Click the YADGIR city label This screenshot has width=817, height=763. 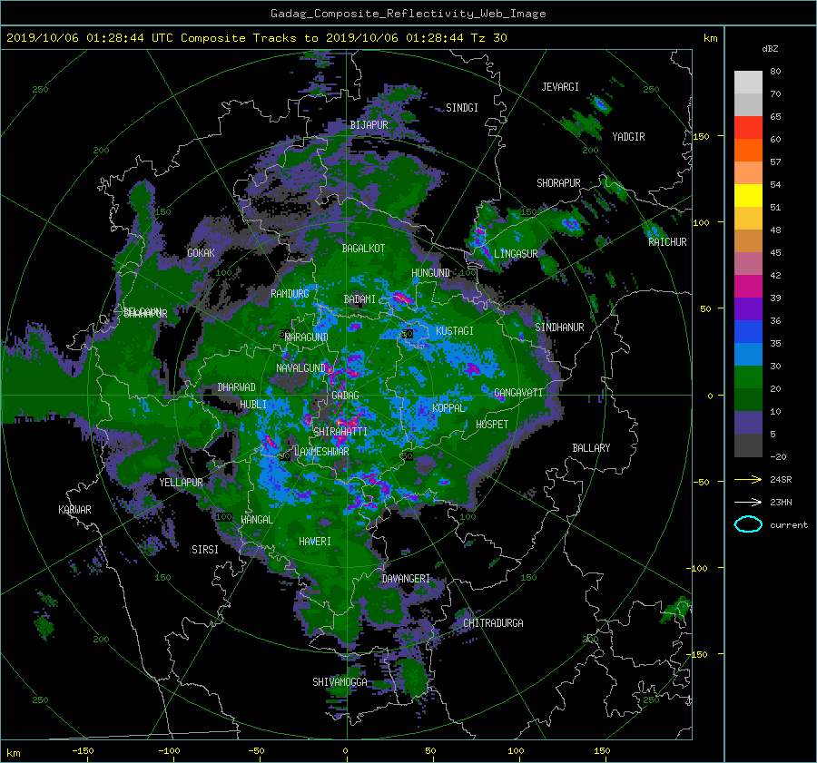[x=628, y=137]
